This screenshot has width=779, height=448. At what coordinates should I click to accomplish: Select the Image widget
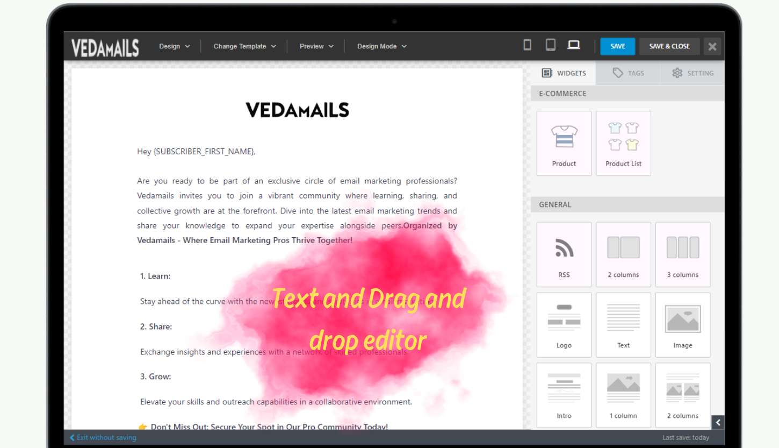[683, 325]
